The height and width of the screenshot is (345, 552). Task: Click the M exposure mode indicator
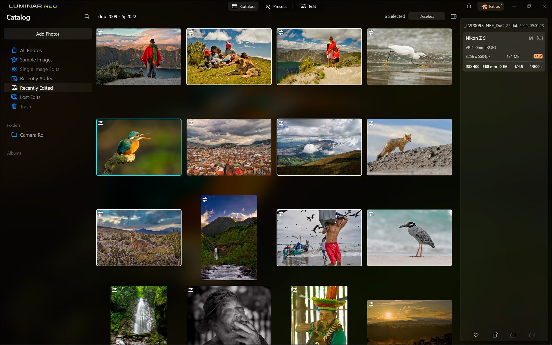530,38
